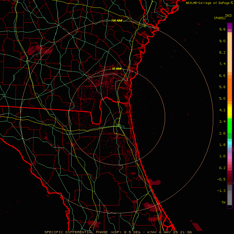Click the cyan segment of the color bar

[230, 143]
